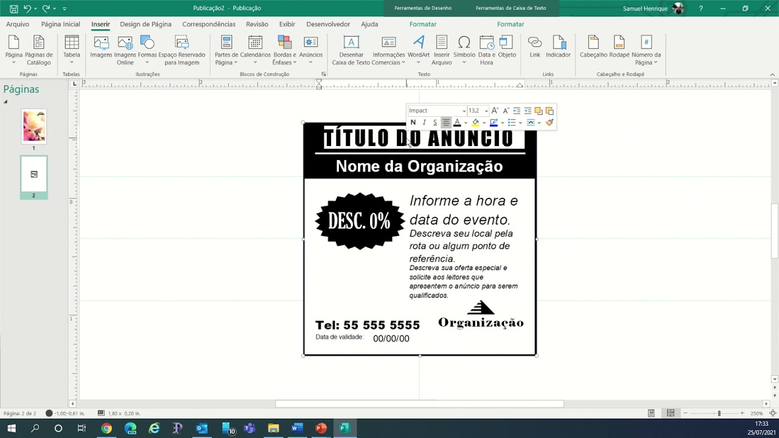Insert an Objeto
The image size is (779, 438).
pos(506,47)
